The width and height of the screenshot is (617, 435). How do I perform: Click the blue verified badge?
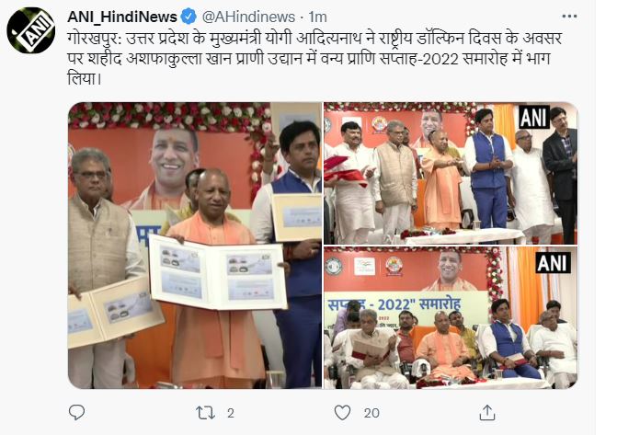tap(189, 17)
